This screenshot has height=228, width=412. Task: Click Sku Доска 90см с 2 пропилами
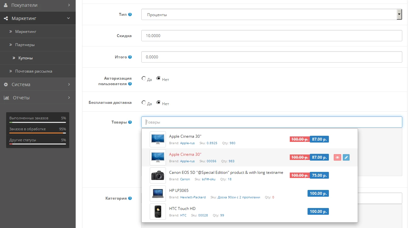[239, 197]
